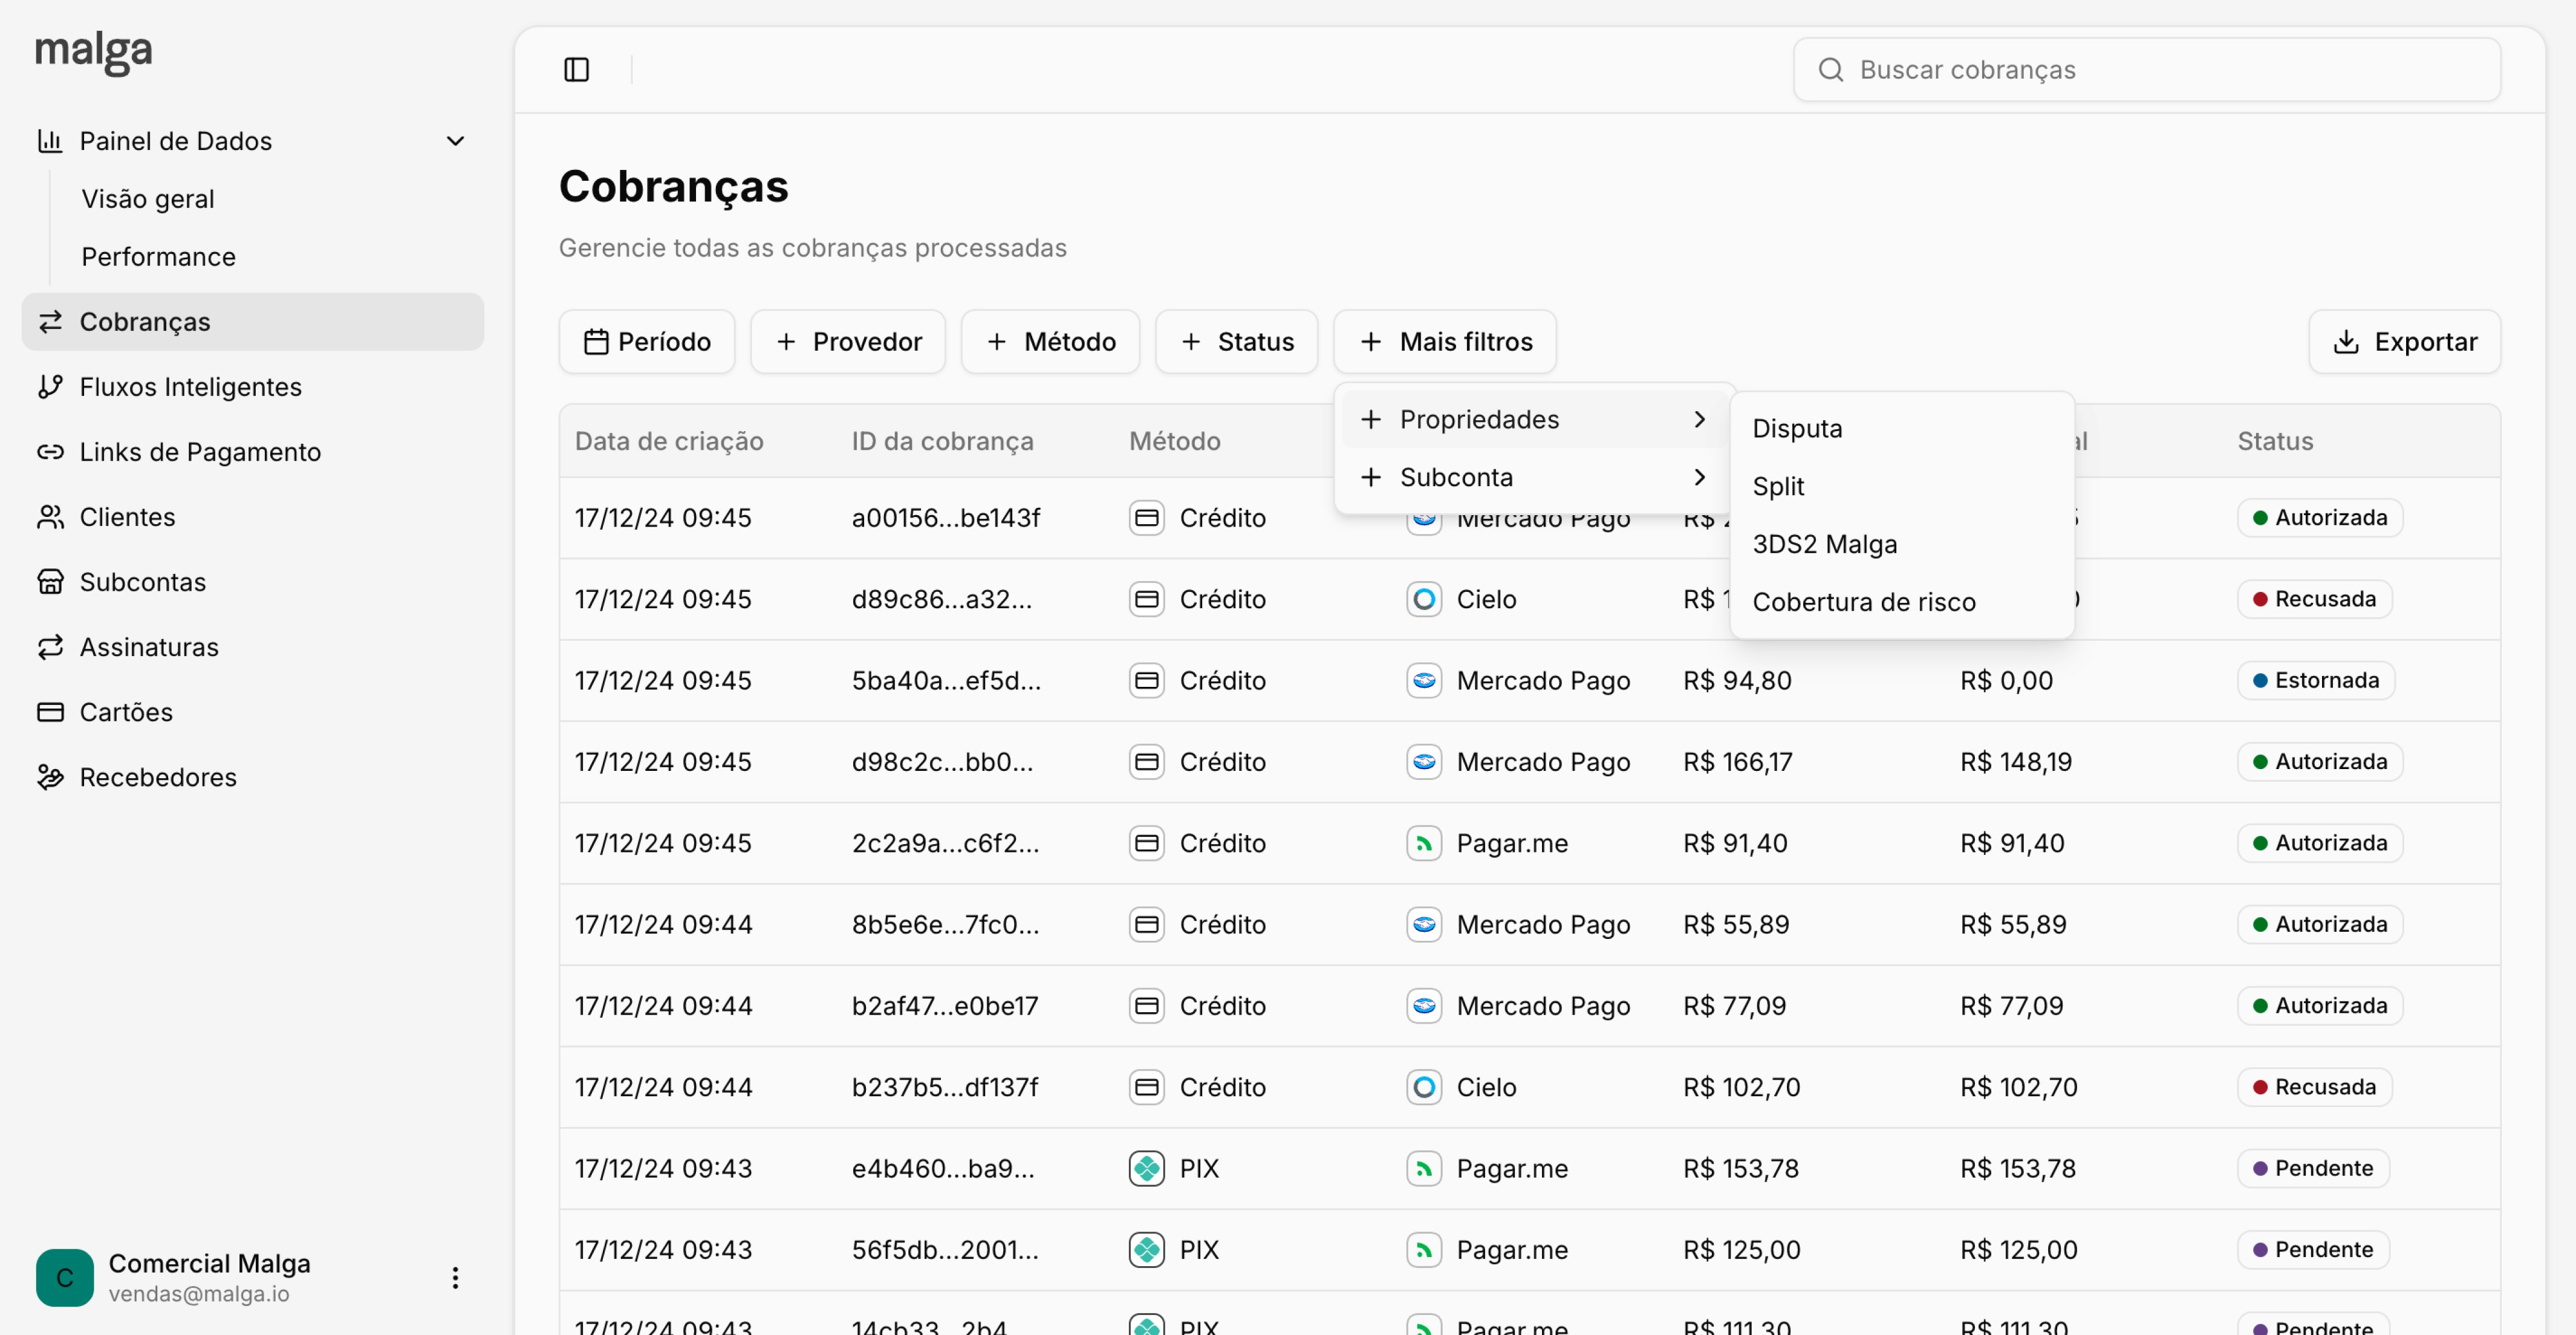This screenshot has height=1335, width=2576.
Task: Export charges with Exportar button
Action: [x=2404, y=342]
